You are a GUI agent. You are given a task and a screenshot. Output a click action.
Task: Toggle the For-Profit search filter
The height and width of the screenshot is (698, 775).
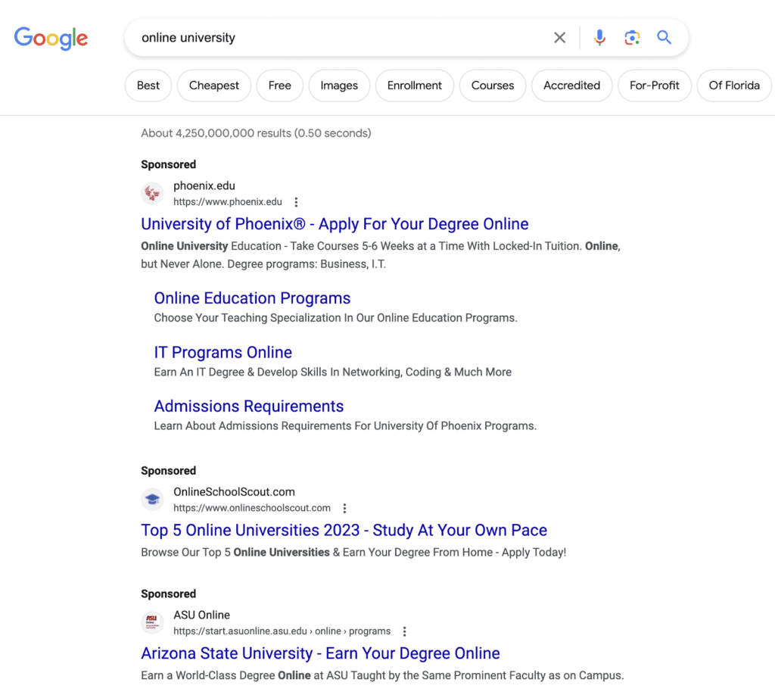pos(654,86)
